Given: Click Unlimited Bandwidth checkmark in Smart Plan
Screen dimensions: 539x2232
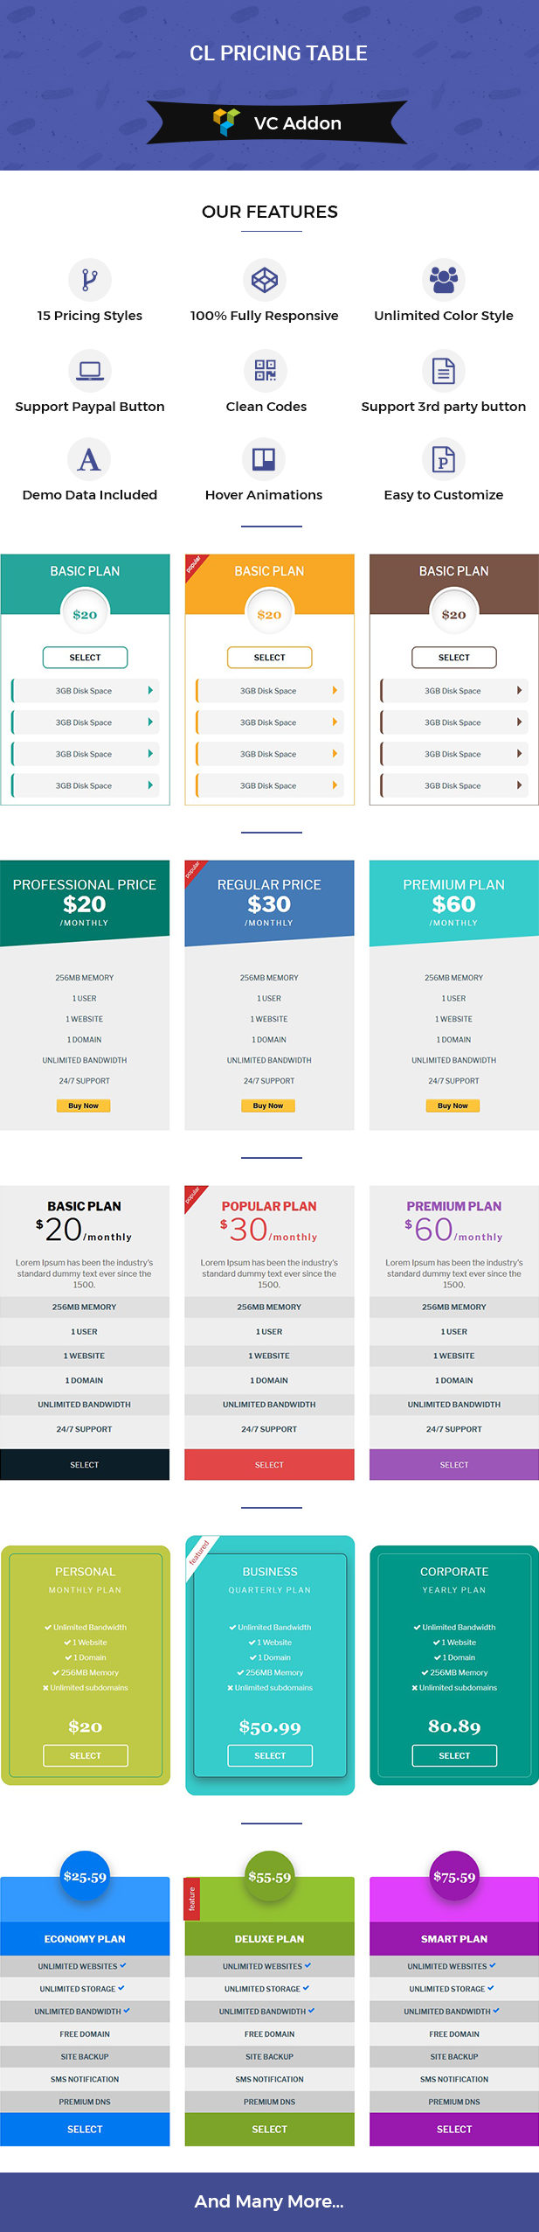Looking at the screenshot, I should pos(494,2011).
